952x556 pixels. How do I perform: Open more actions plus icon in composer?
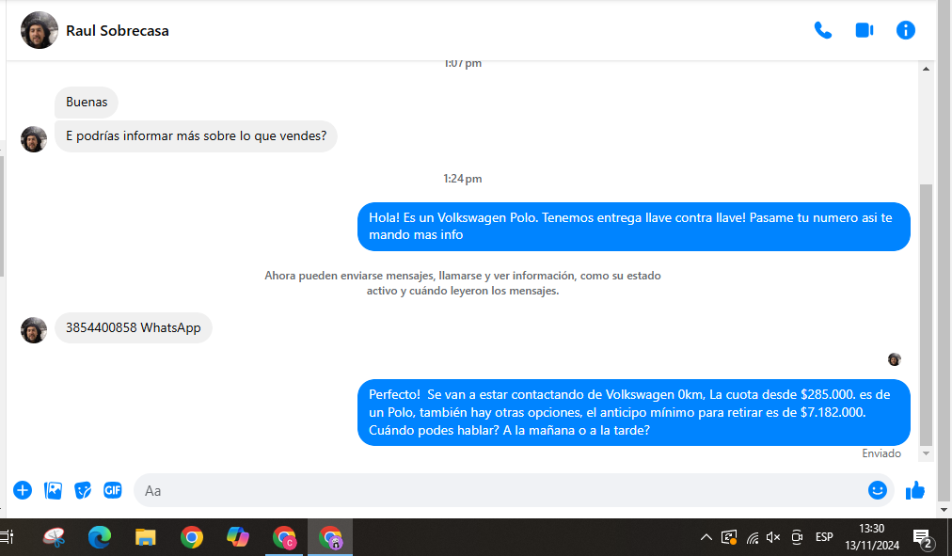pos(23,490)
